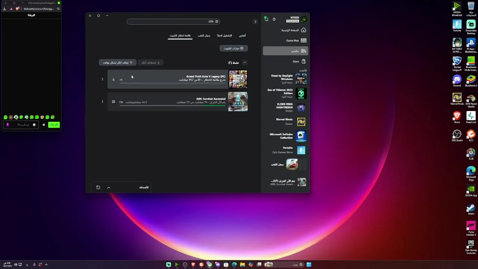
Task: Open Fortnite from the Xbox recent list
Action: (286, 150)
